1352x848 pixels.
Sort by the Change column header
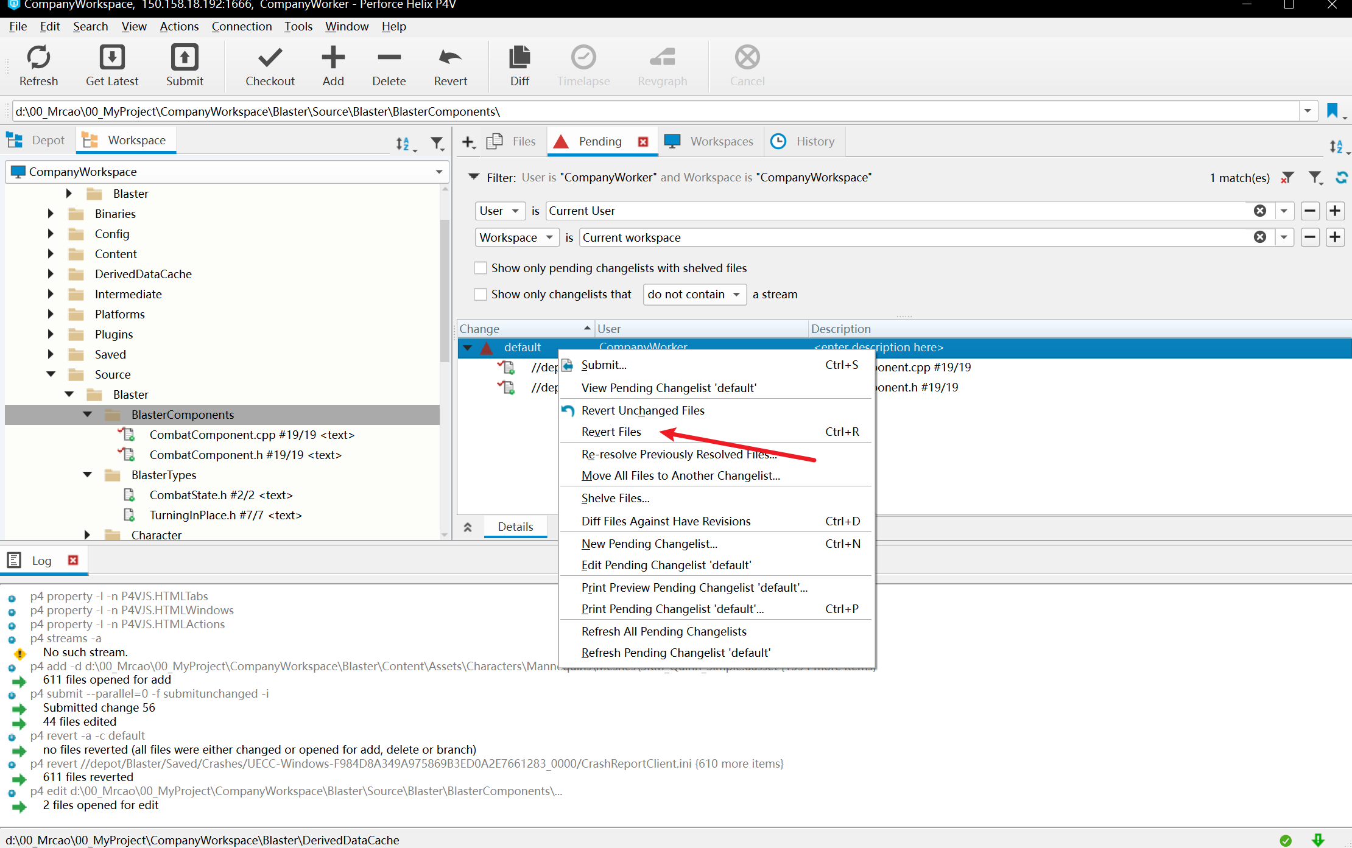coord(525,329)
